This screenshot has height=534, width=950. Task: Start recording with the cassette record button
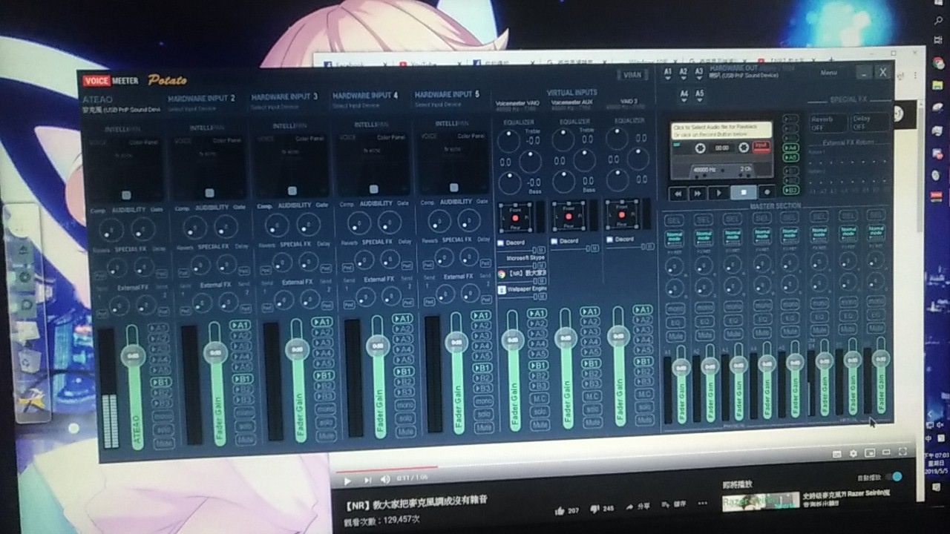767,191
